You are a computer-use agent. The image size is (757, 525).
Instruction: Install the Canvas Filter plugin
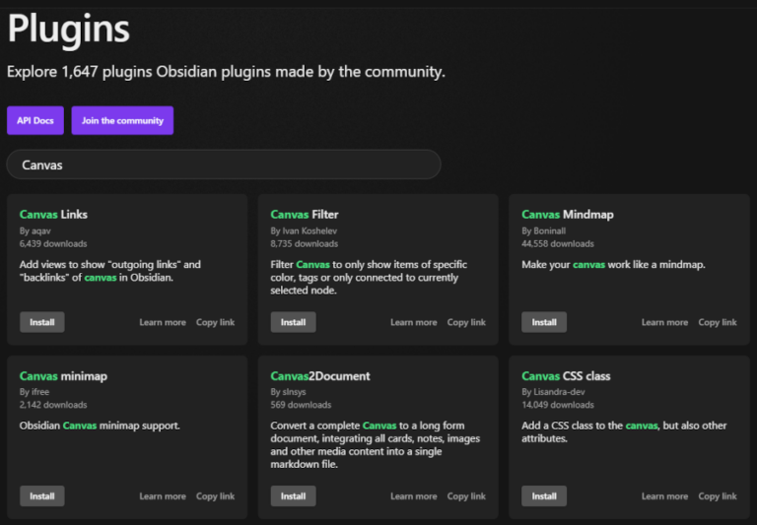[293, 322]
